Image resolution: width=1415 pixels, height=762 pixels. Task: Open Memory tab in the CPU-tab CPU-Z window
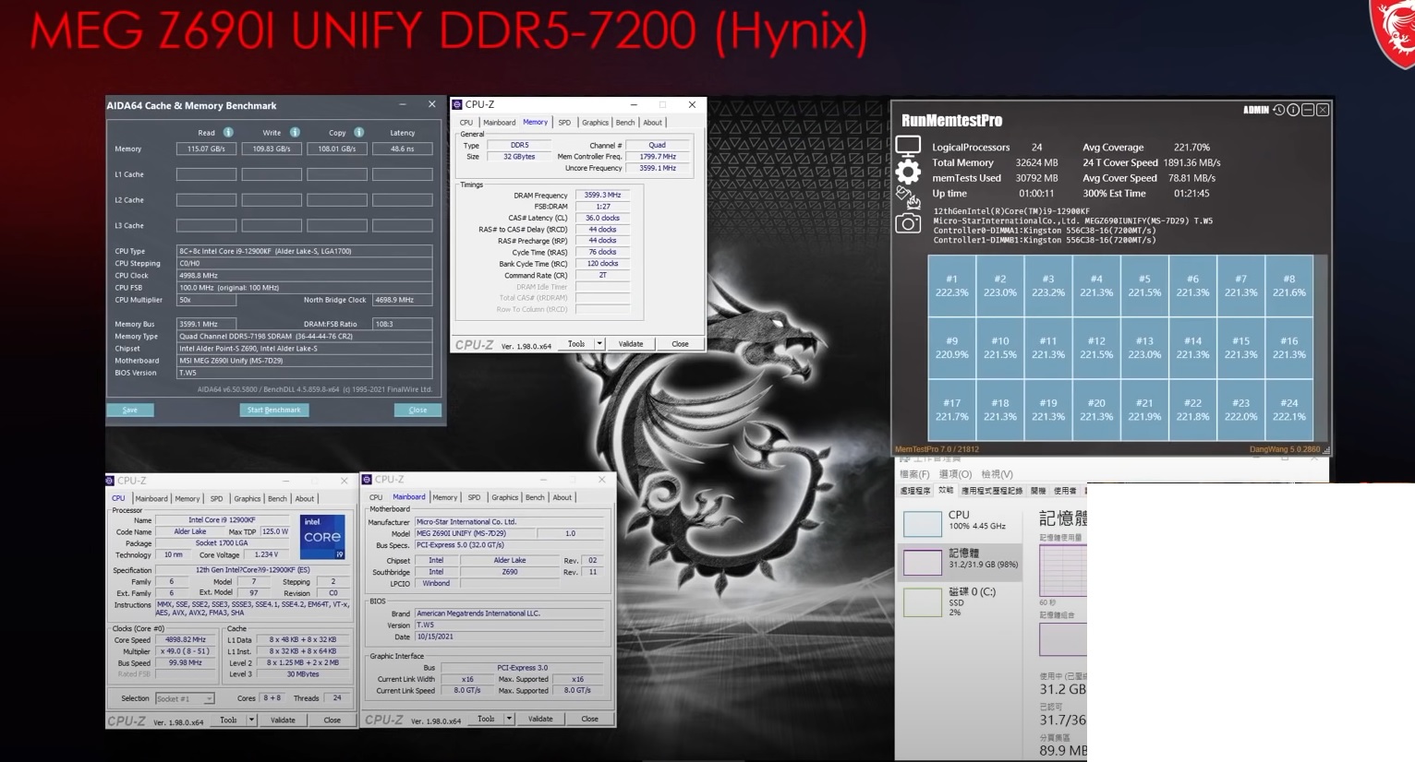pyautogui.click(x=187, y=499)
